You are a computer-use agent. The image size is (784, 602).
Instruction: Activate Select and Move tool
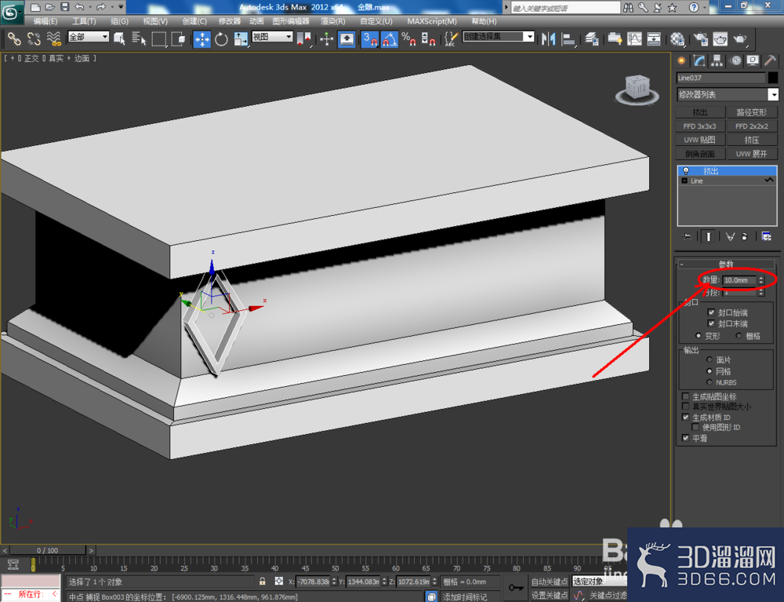[x=202, y=38]
